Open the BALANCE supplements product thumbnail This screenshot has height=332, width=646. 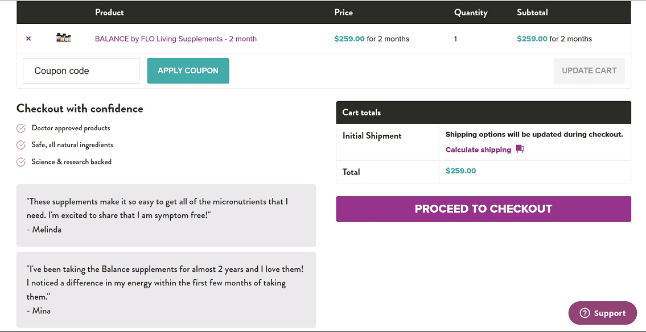pos(63,38)
